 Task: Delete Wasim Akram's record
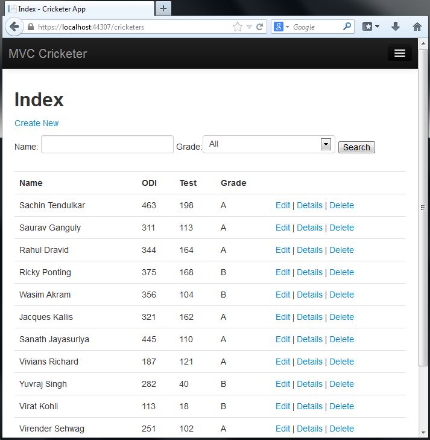point(341,295)
